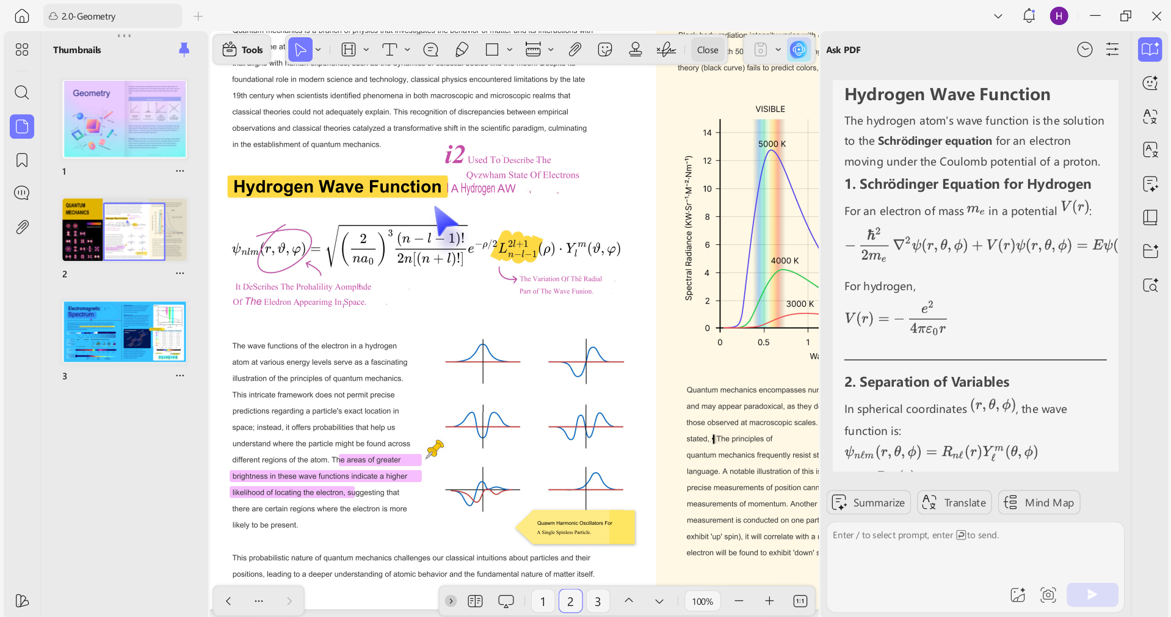Select the page 3 Electromagnetic Spectrum thumbnail

click(x=125, y=332)
